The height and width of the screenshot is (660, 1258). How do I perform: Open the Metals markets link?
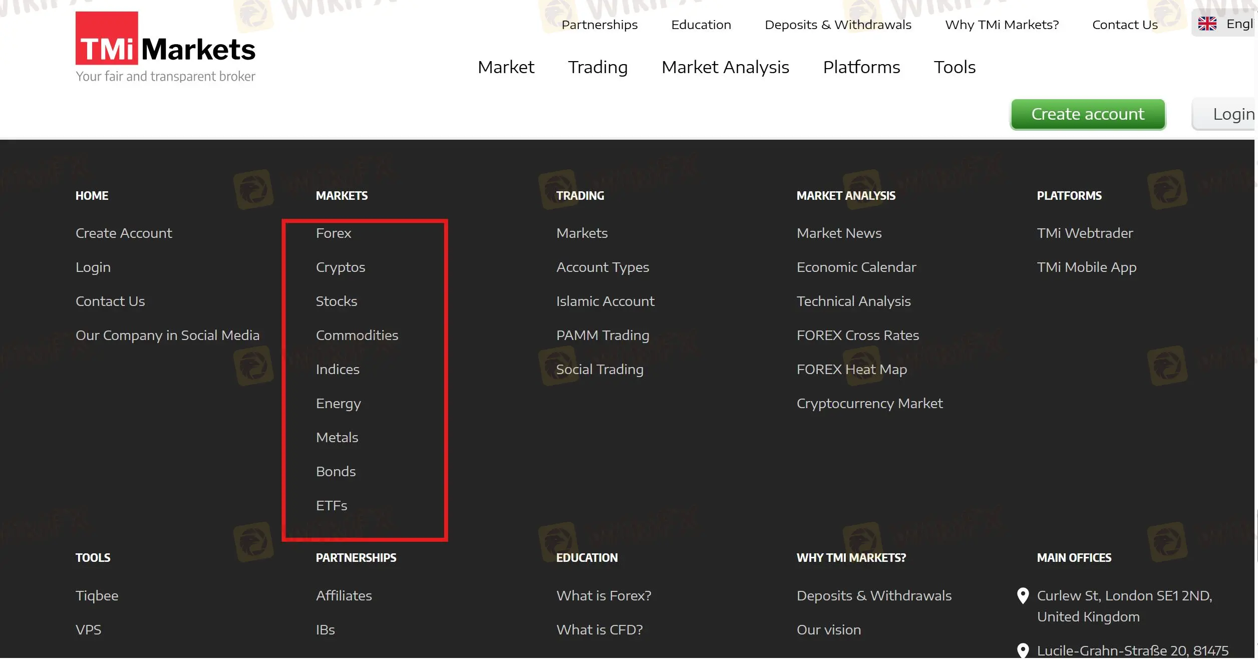coord(337,437)
